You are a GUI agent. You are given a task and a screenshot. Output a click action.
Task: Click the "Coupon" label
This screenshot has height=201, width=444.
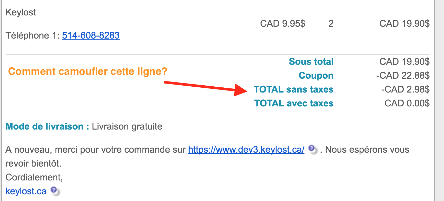tap(316, 76)
